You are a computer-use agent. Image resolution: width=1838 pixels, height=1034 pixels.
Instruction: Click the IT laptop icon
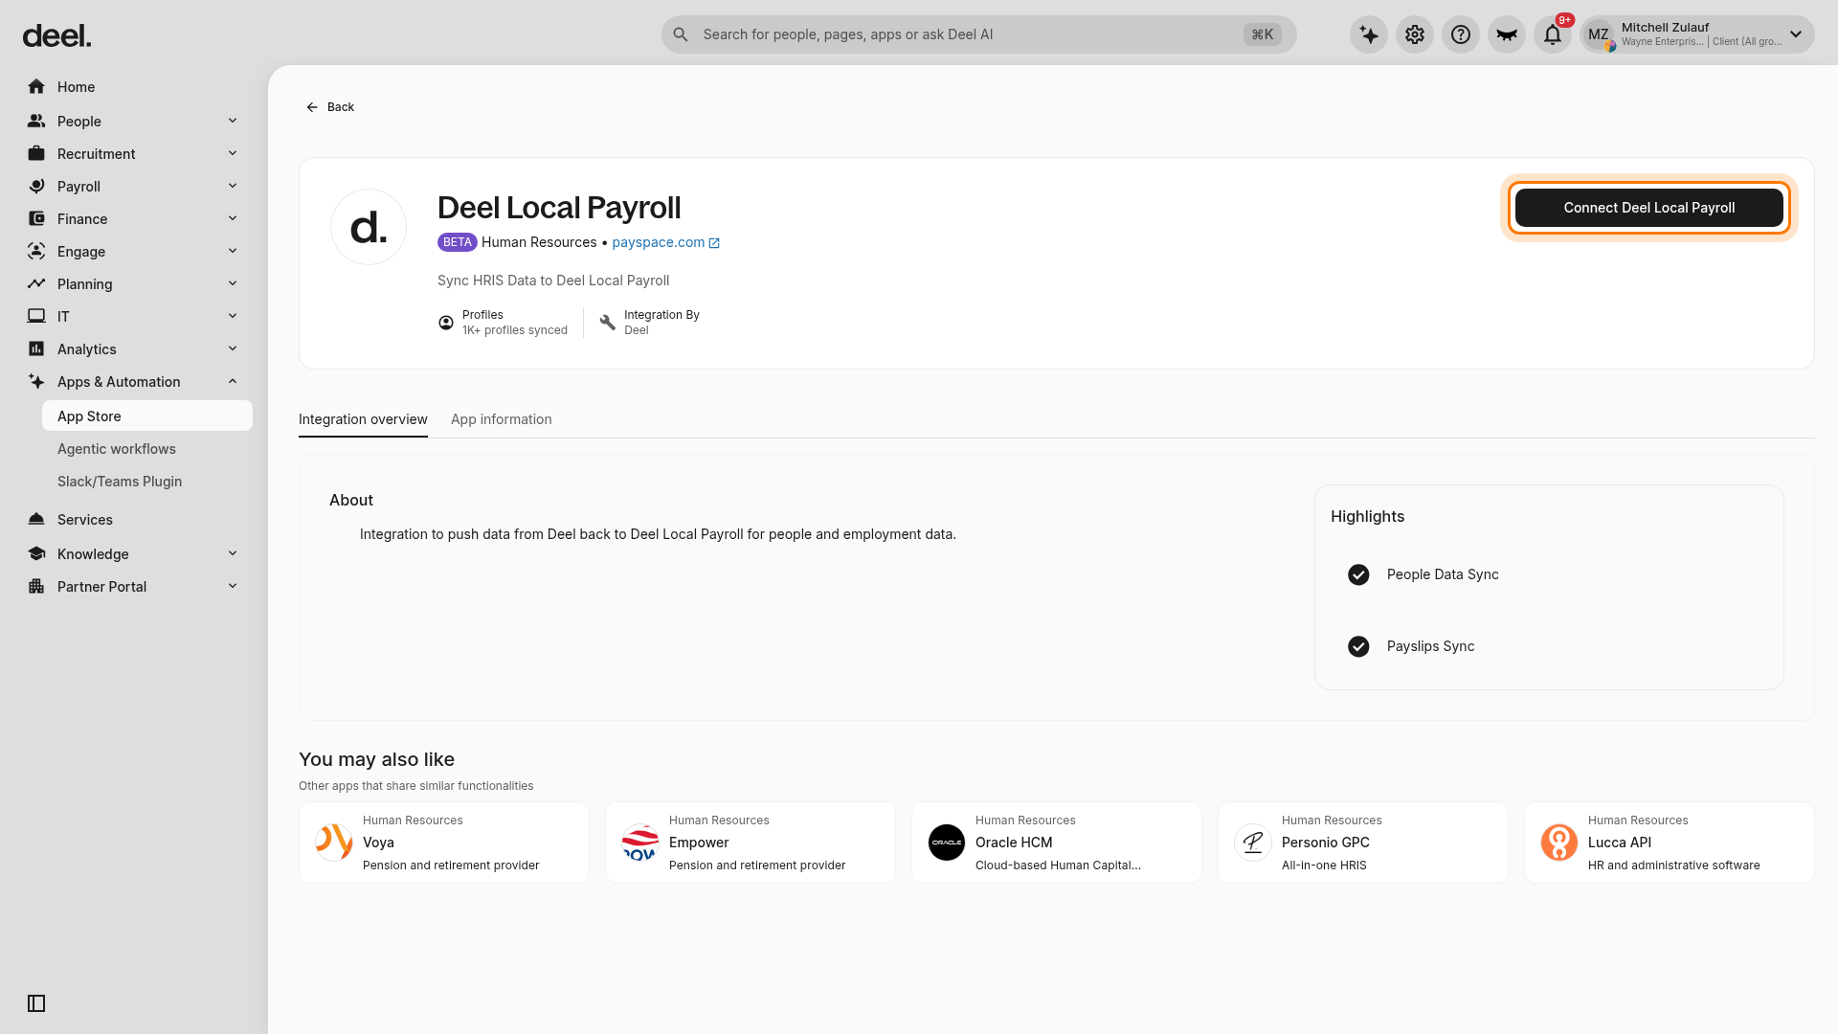pyautogui.click(x=36, y=317)
